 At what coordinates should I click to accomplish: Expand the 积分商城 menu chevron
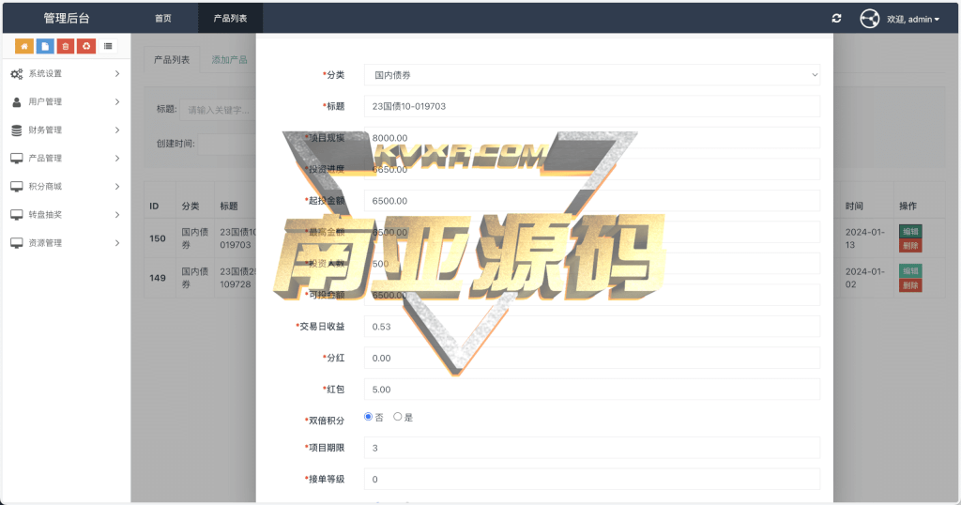point(117,186)
